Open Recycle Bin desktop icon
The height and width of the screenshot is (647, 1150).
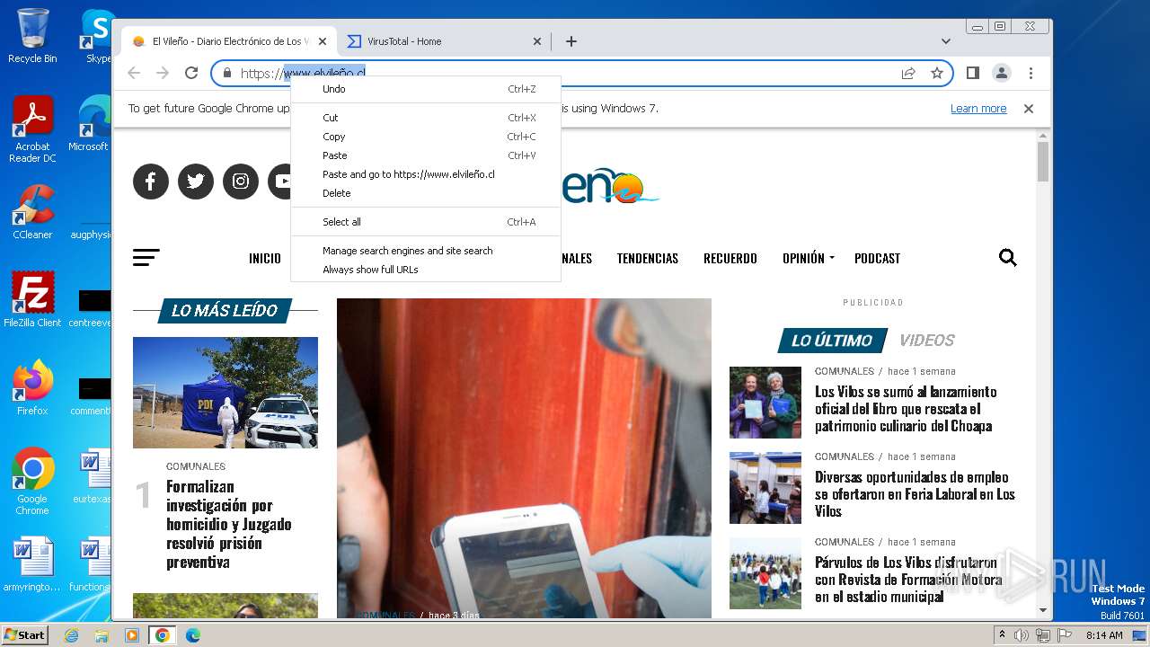point(32,36)
